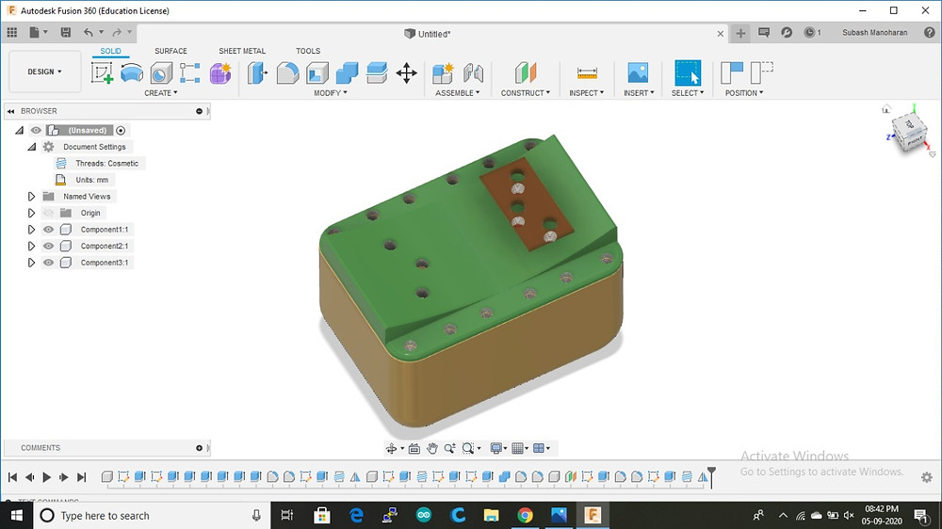This screenshot has height=529, width=942.
Task: Toggle visibility of Component1:1
Action: (49, 230)
